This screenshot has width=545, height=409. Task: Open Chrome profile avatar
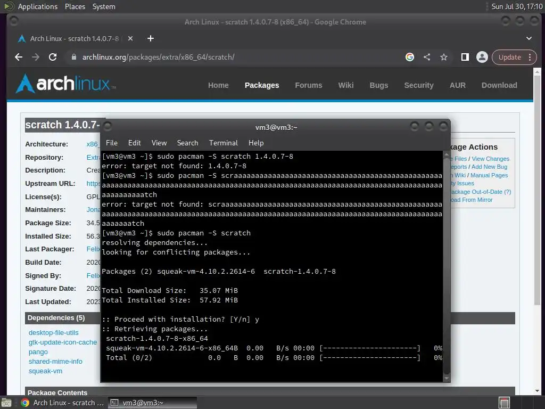[x=482, y=57]
